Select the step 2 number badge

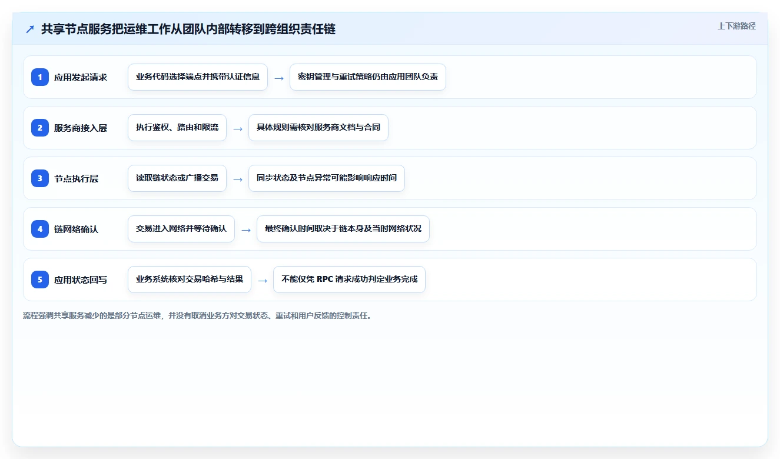[40, 128]
